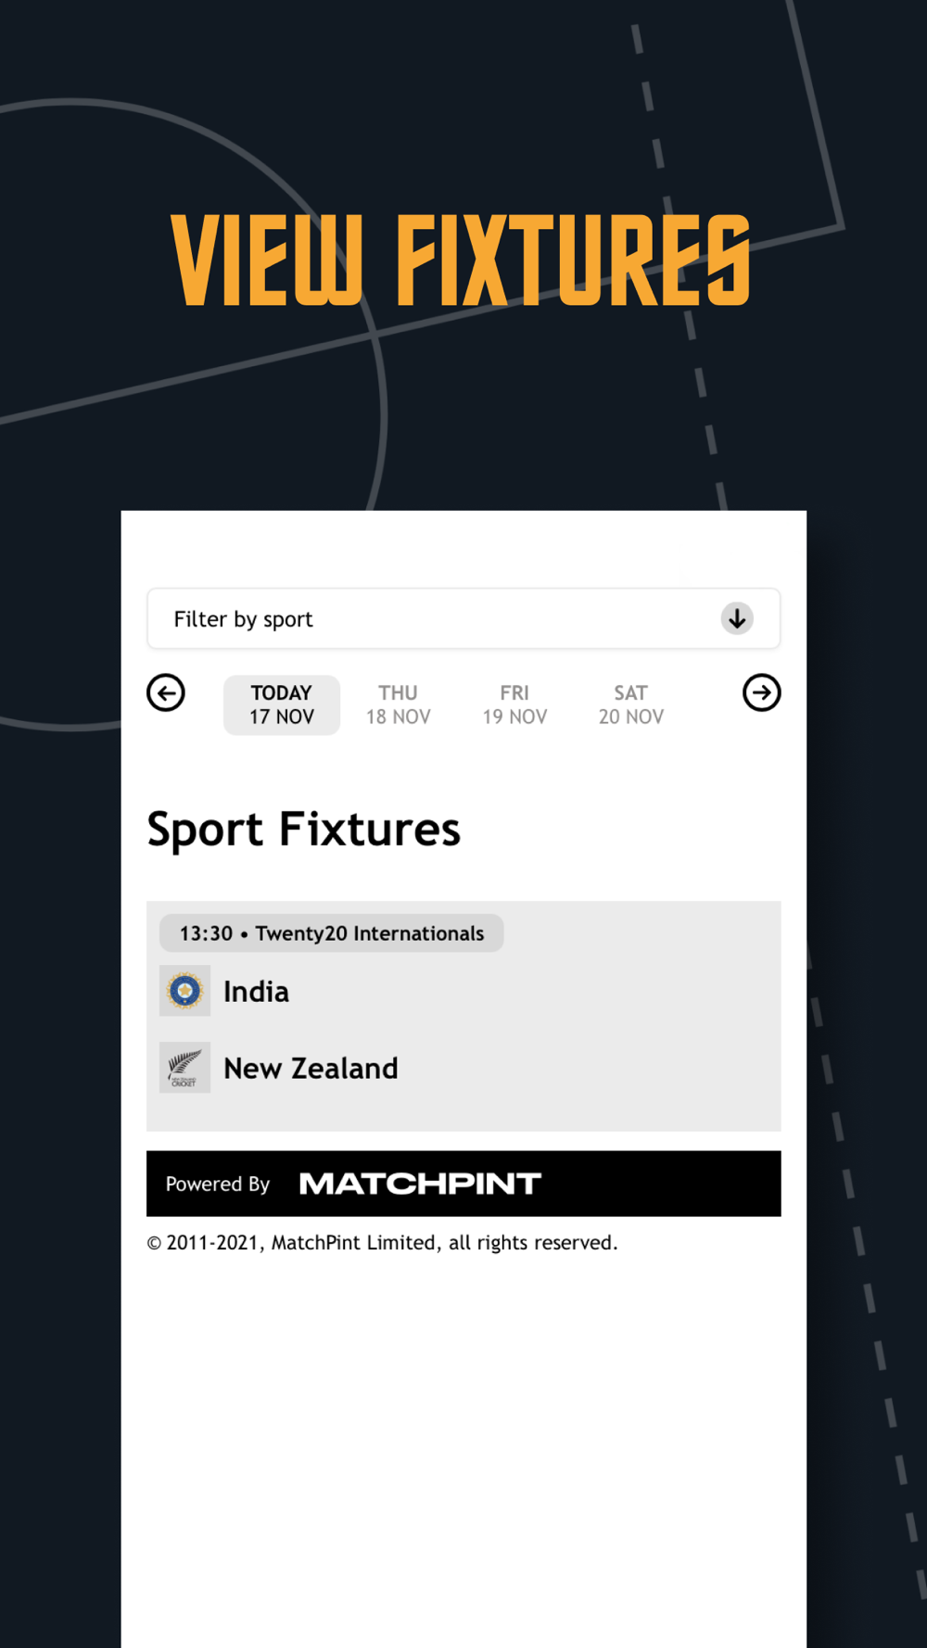This screenshot has width=927, height=1648.
Task: Click the MatchPint copyright notice
Action: pyautogui.click(x=382, y=1242)
